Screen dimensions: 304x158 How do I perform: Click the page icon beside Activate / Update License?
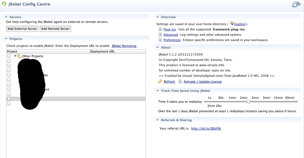(x=180, y=81)
